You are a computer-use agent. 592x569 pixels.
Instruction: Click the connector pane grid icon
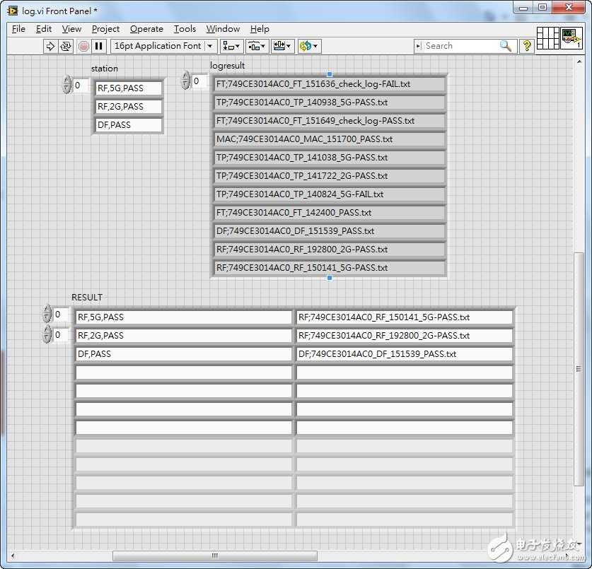click(548, 37)
